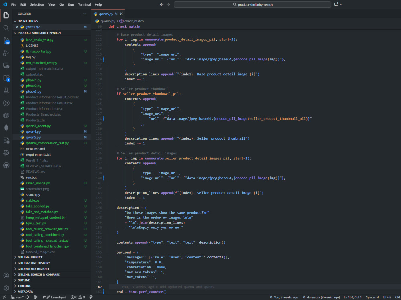Screen dimensions: 401x300
Task: Synchronize changes icon in status bar
Action: (27, 297)
